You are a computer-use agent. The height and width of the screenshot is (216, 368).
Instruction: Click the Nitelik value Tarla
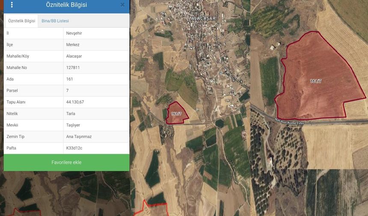(71, 114)
